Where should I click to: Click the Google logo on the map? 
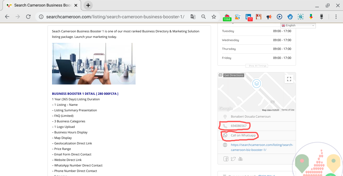coord(226,109)
